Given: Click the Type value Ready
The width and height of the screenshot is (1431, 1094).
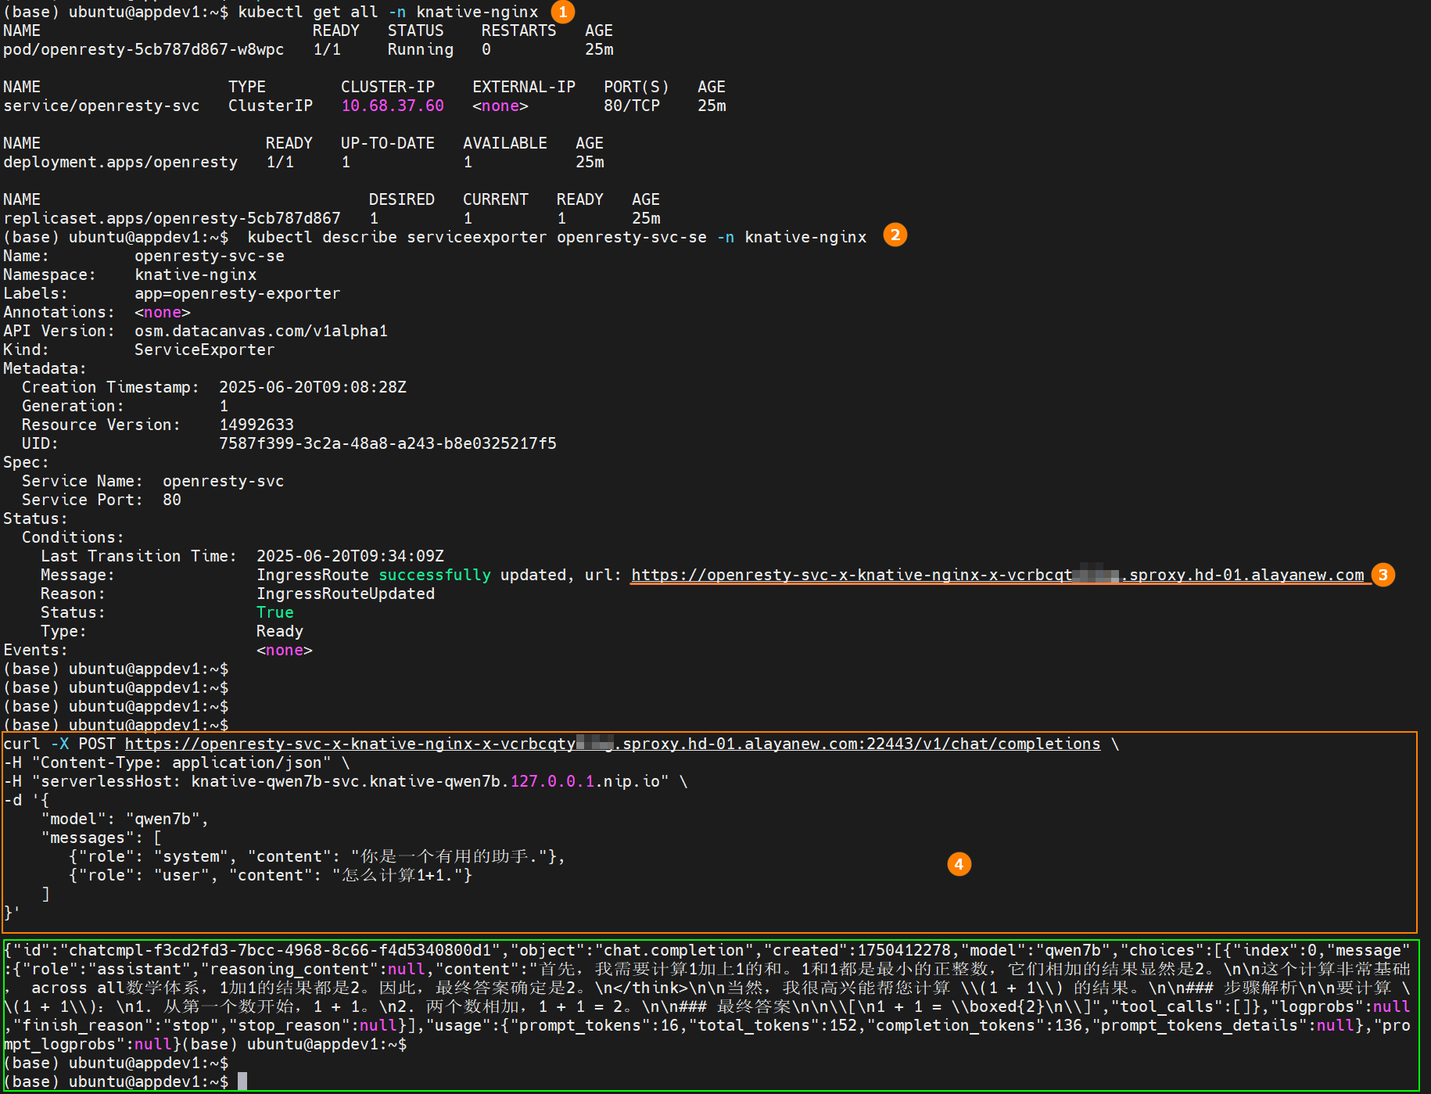Looking at the screenshot, I should click(x=280, y=631).
